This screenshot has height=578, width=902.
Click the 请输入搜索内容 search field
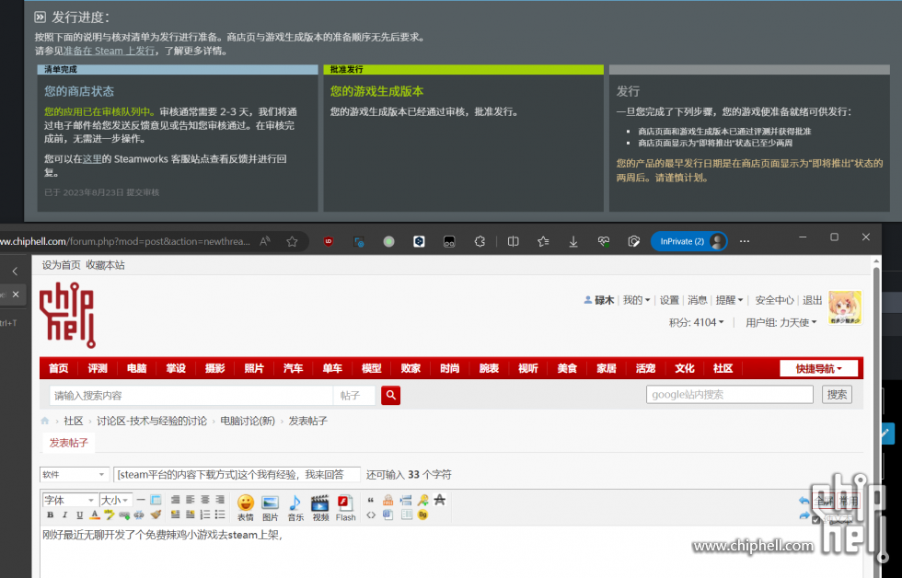(191, 396)
